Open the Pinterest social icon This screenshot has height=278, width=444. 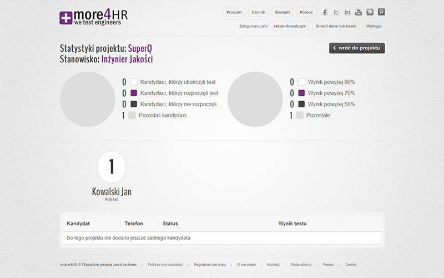381,12
